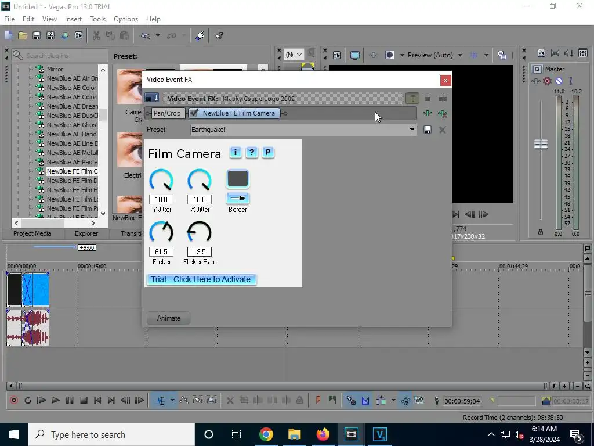
Task: Delete preset using the X icon beside Preset
Action: (442, 130)
